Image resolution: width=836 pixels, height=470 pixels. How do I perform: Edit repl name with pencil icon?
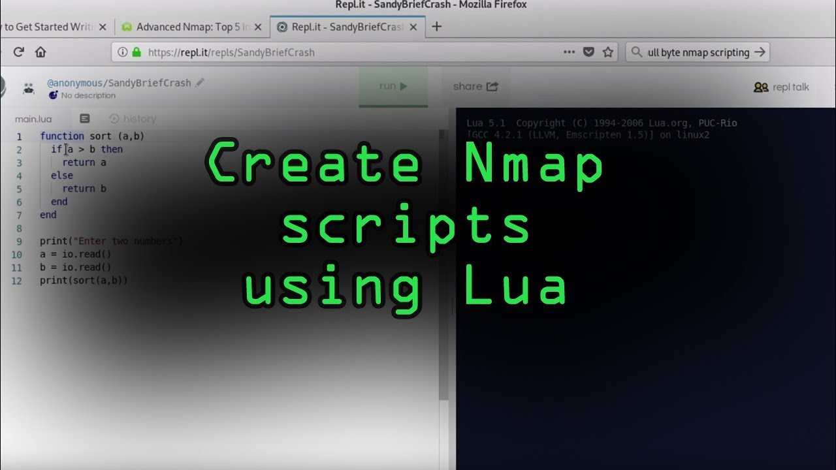200,82
